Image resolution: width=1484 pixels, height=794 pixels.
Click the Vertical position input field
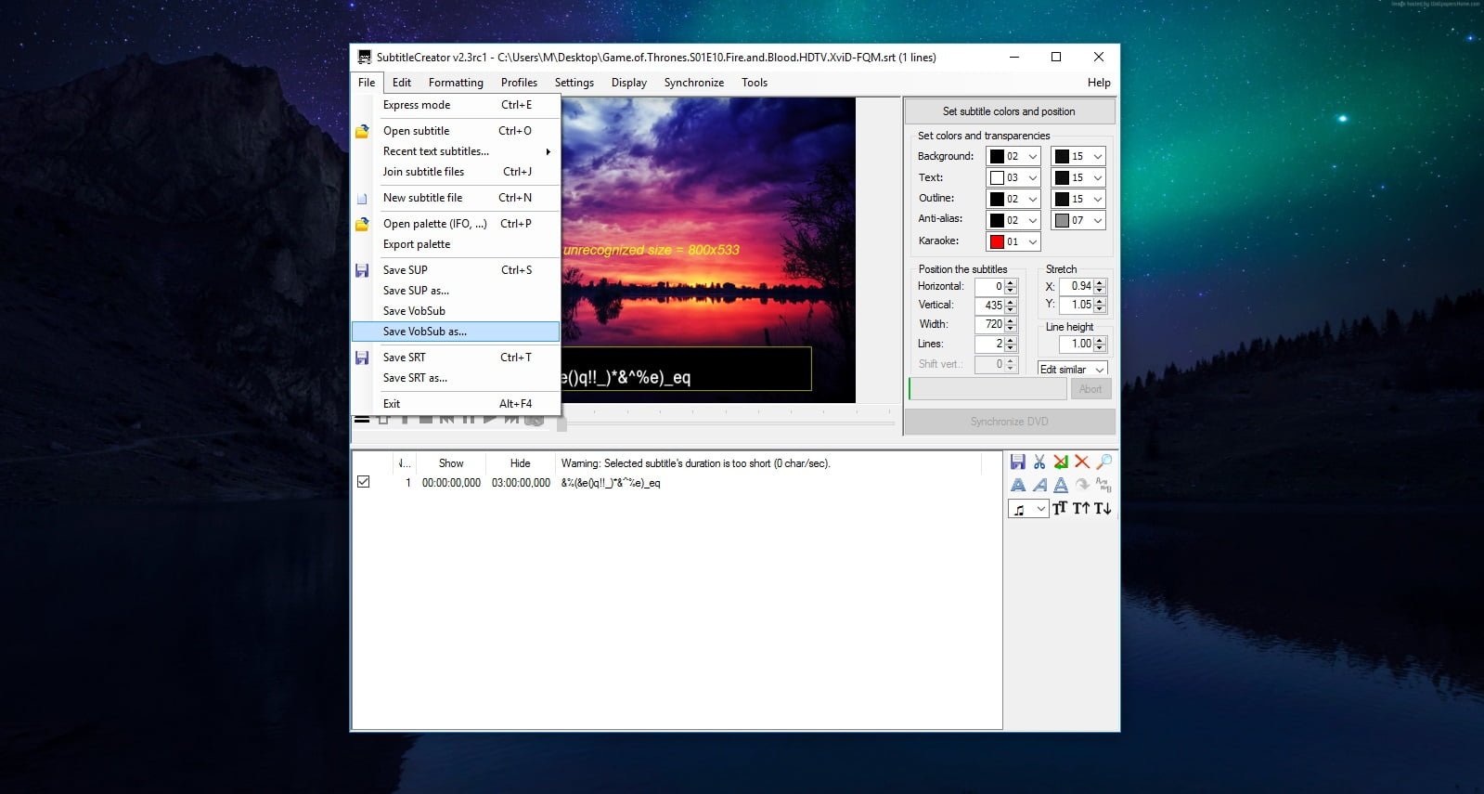tap(989, 305)
